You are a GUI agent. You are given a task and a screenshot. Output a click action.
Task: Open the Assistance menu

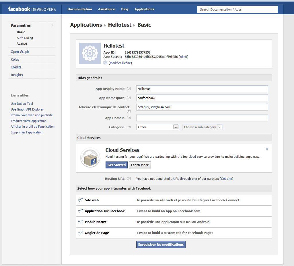point(106,9)
